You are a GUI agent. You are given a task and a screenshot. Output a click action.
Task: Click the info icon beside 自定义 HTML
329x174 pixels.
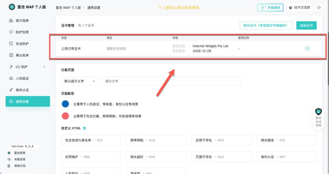(84, 128)
